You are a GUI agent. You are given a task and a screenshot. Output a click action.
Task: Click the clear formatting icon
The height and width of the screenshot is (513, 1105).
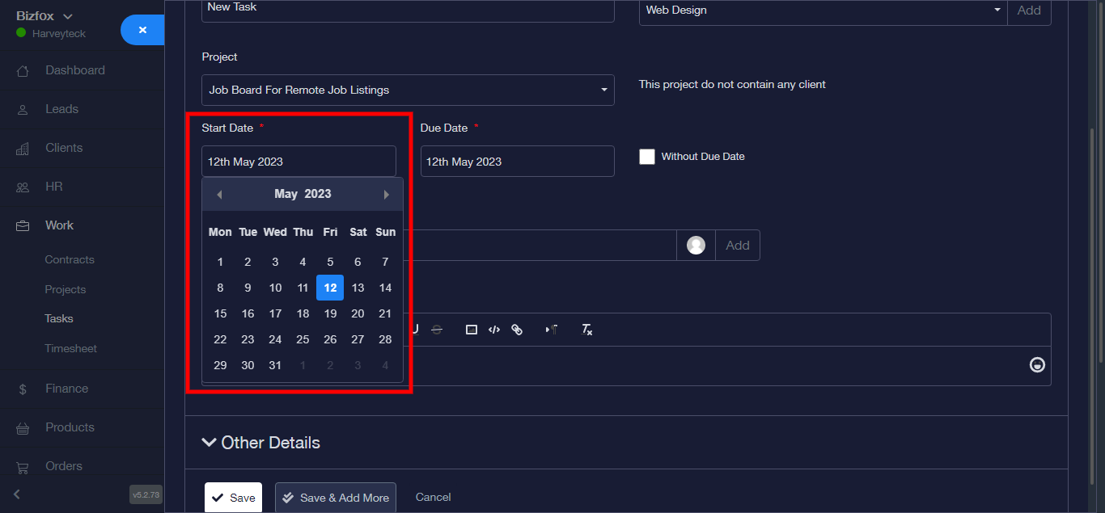[587, 330]
